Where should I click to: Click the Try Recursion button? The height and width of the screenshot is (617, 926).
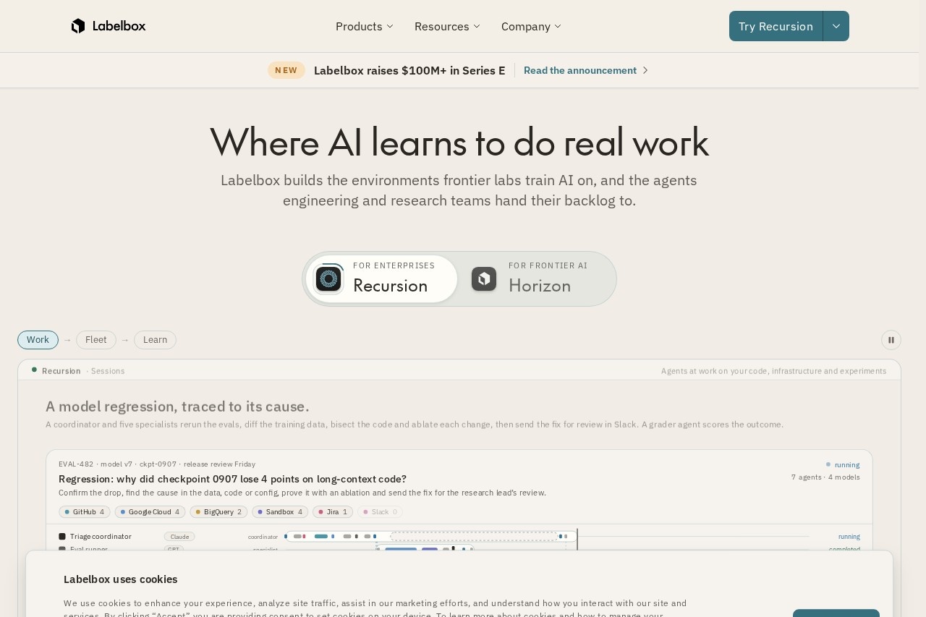[x=776, y=26]
